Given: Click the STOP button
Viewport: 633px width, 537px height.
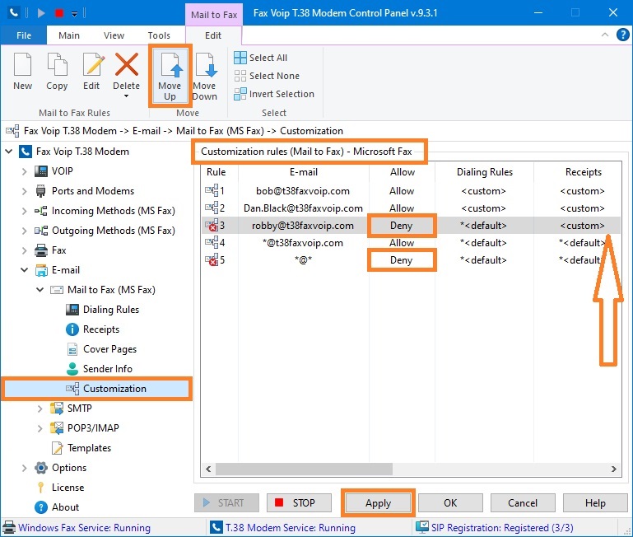Looking at the screenshot, I should coord(299,503).
